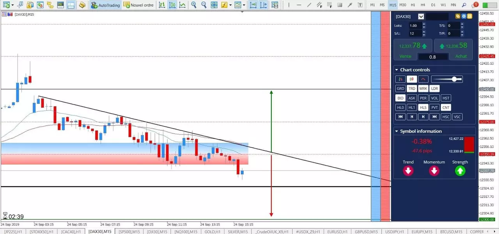Switch to the SP500,M15 chart tab
The height and width of the screenshot is (234, 499).
[129, 232]
